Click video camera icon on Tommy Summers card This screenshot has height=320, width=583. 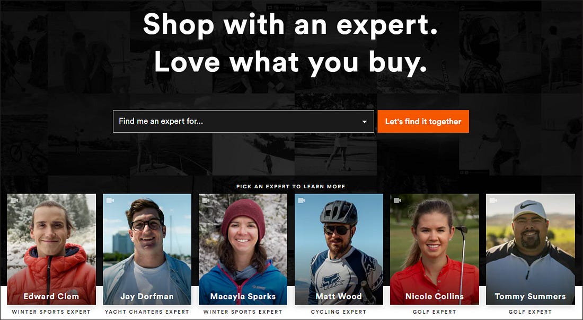(494, 200)
